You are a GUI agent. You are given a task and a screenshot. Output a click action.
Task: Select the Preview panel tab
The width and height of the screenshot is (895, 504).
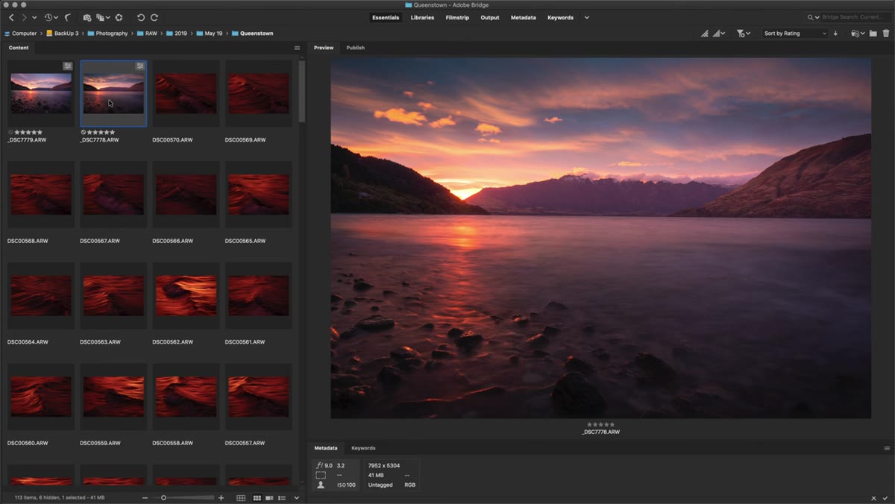324,48
